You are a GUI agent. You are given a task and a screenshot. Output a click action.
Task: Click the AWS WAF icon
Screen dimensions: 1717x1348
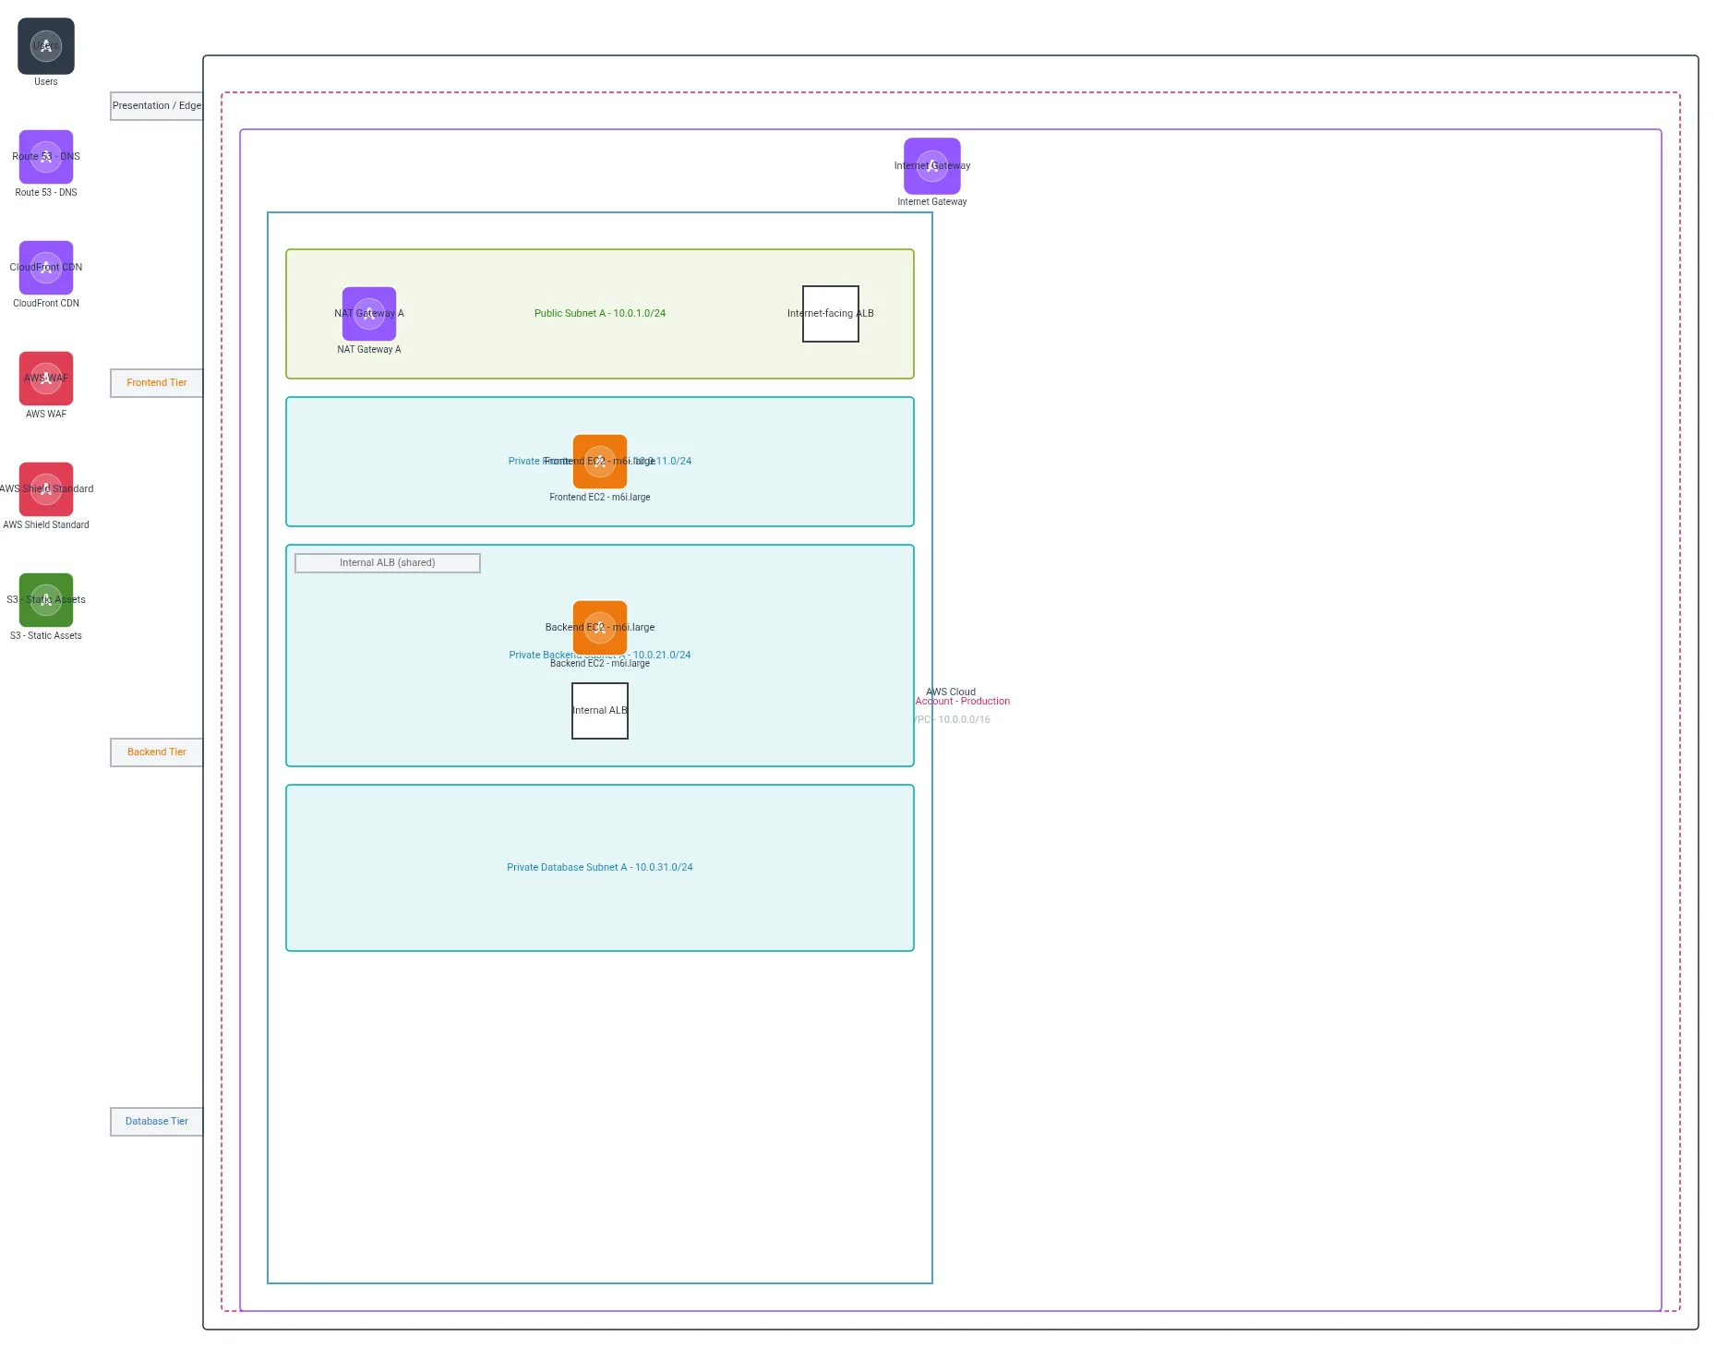tap(46, 379)
